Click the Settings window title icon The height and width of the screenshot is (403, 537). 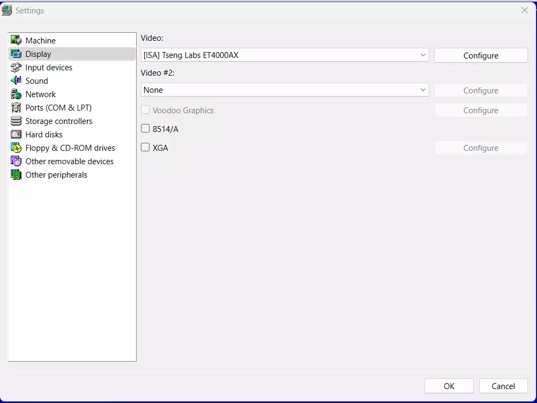pos(6,10)
